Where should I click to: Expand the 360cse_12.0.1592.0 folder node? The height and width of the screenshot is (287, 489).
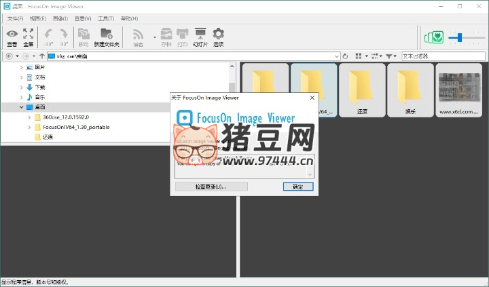(29, 117)
